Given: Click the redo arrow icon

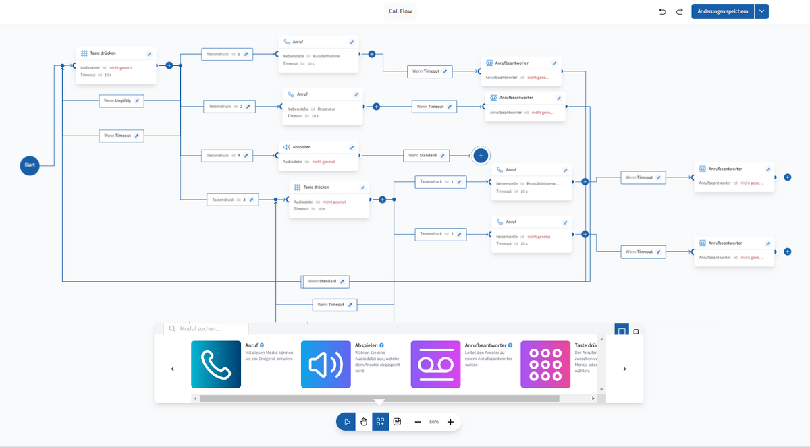Looking at the screenshot, I should pos(679,11).
